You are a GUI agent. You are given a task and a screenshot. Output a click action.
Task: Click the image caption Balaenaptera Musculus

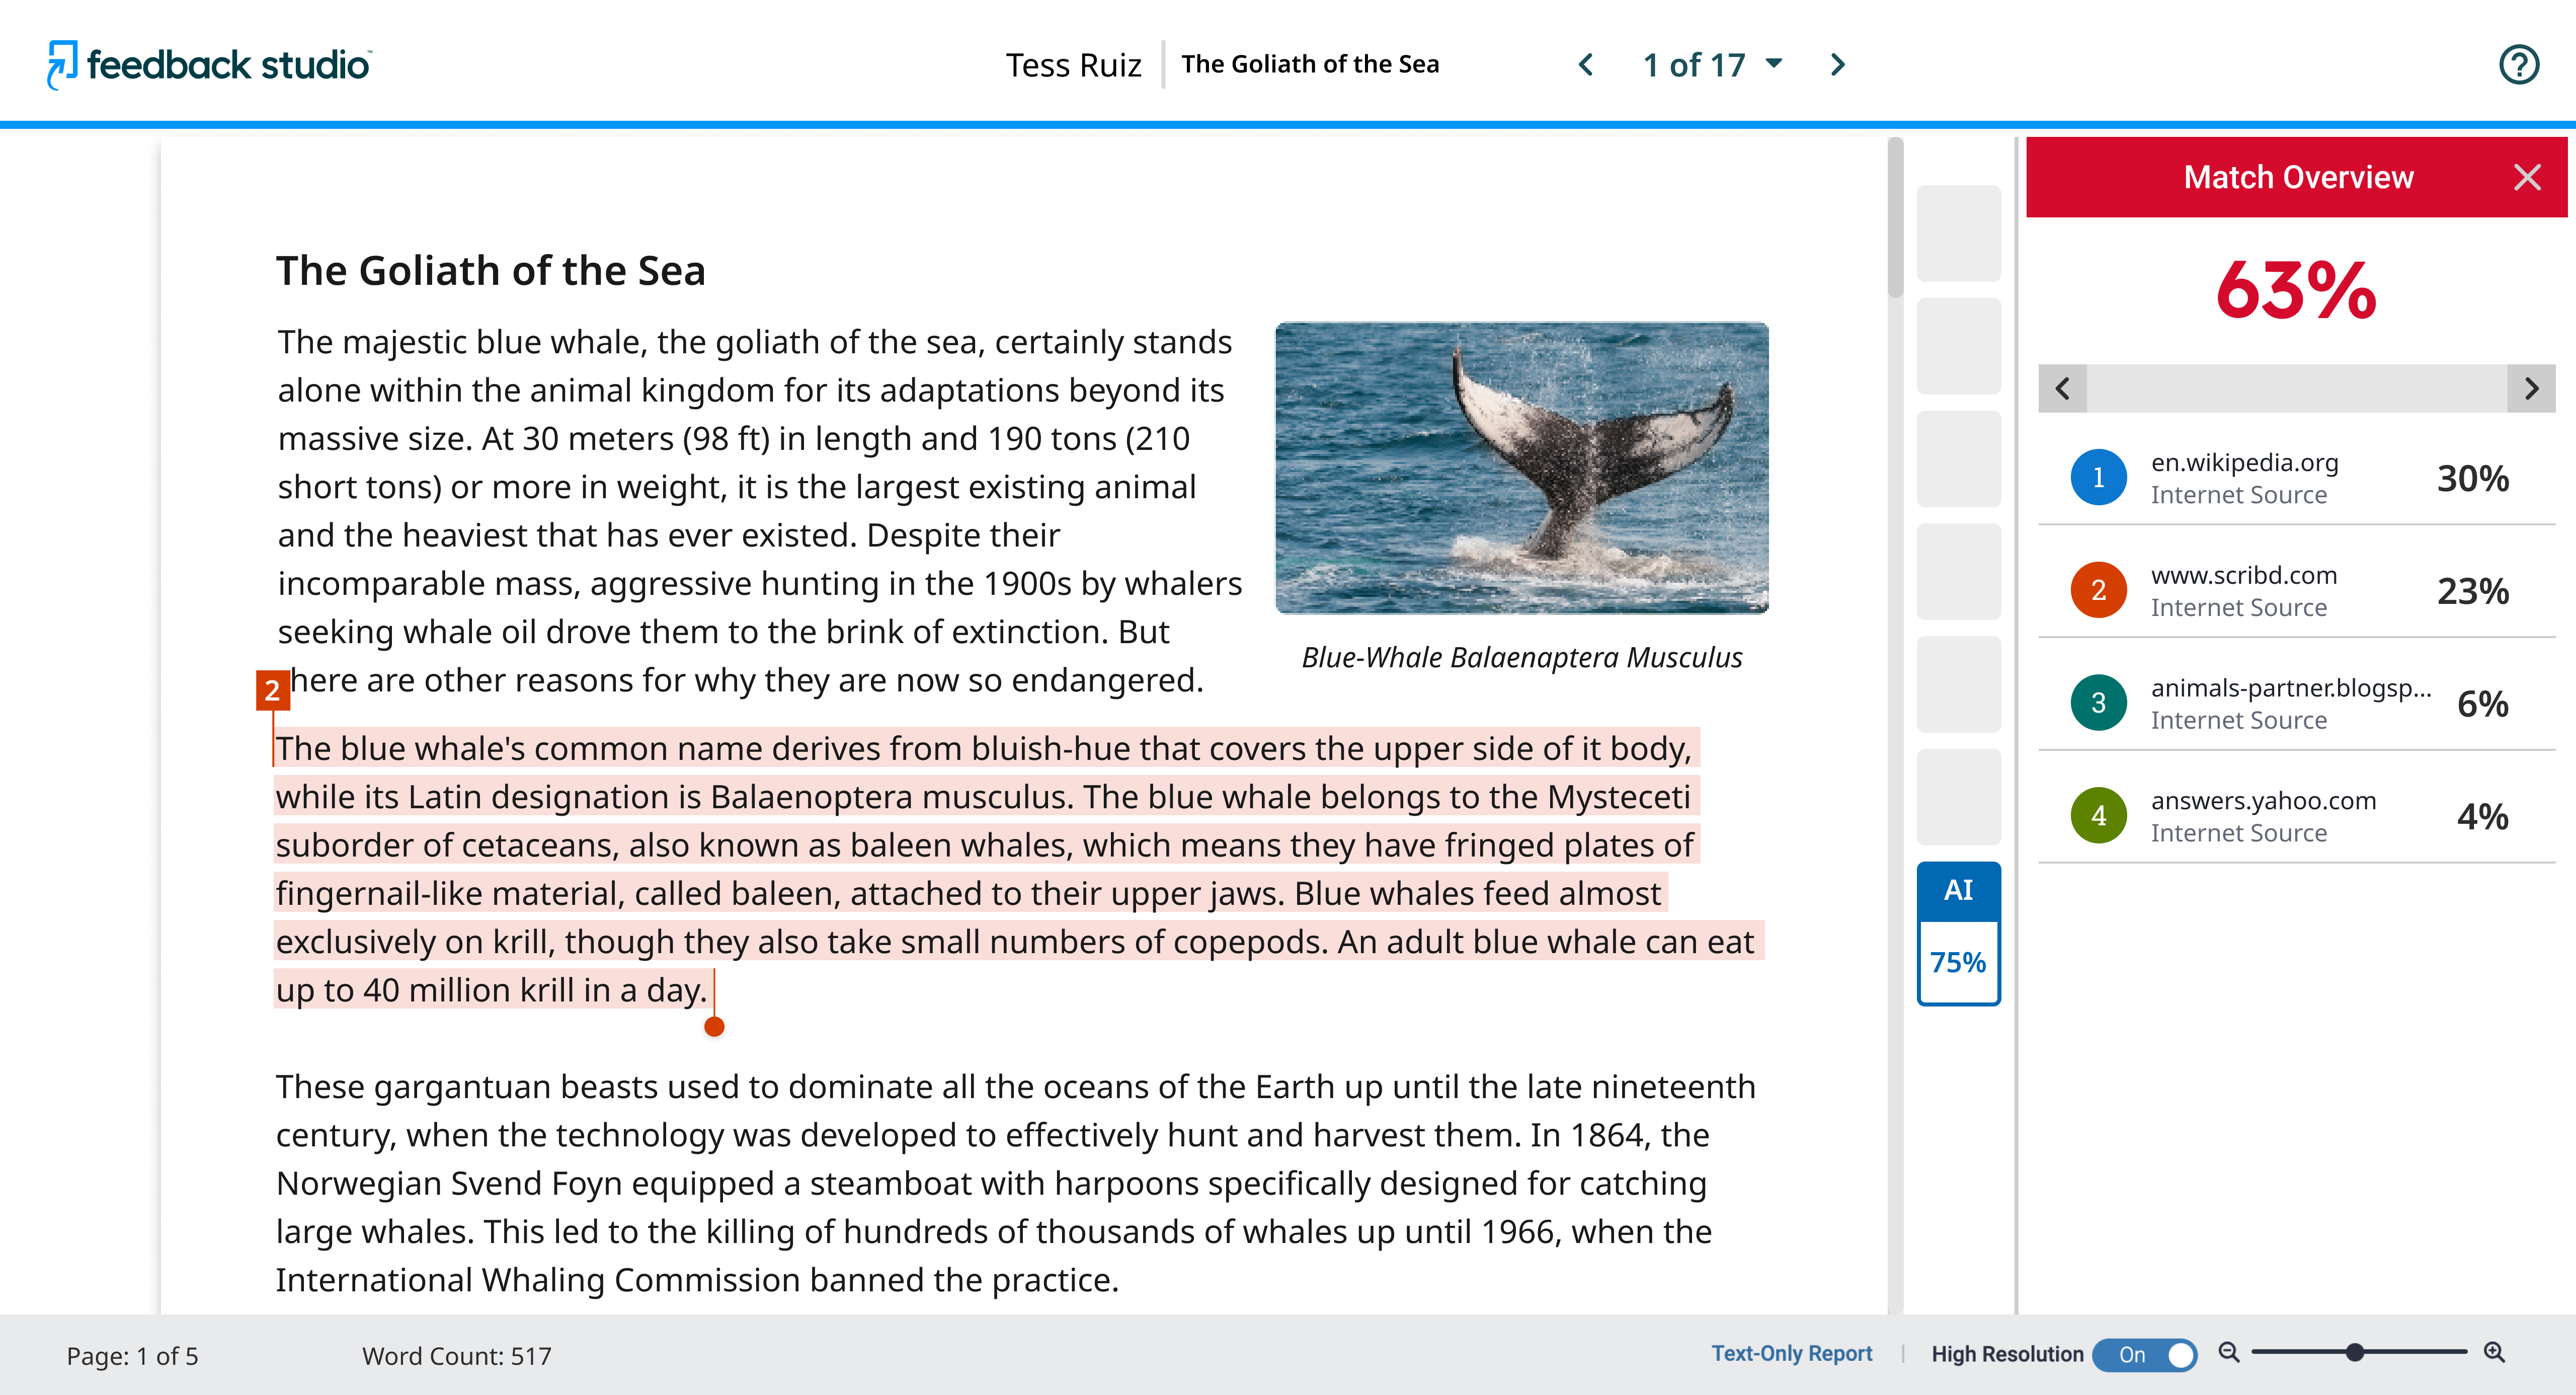tap(1521, 657)
